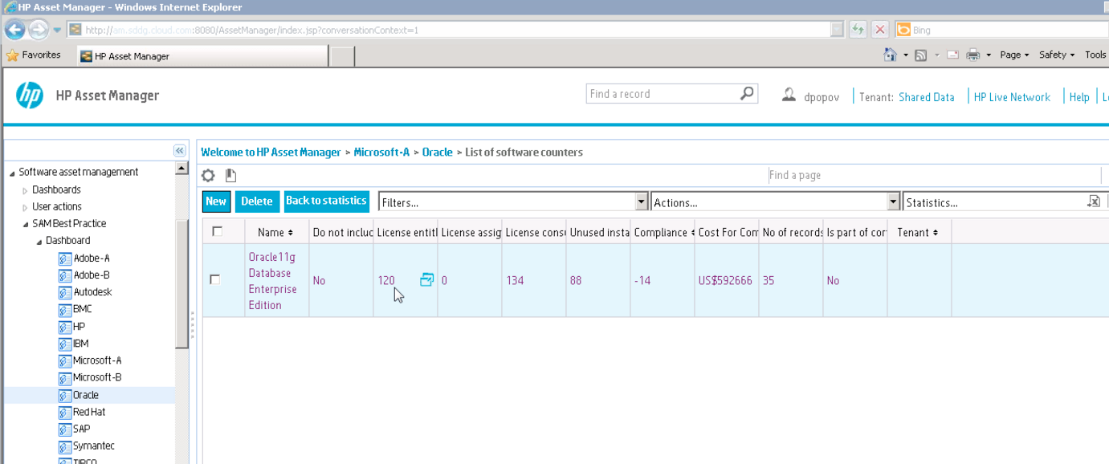1109x464 pixels.
Task: Go to Oracle breadcrumb link
Action: tap(438, 152)
